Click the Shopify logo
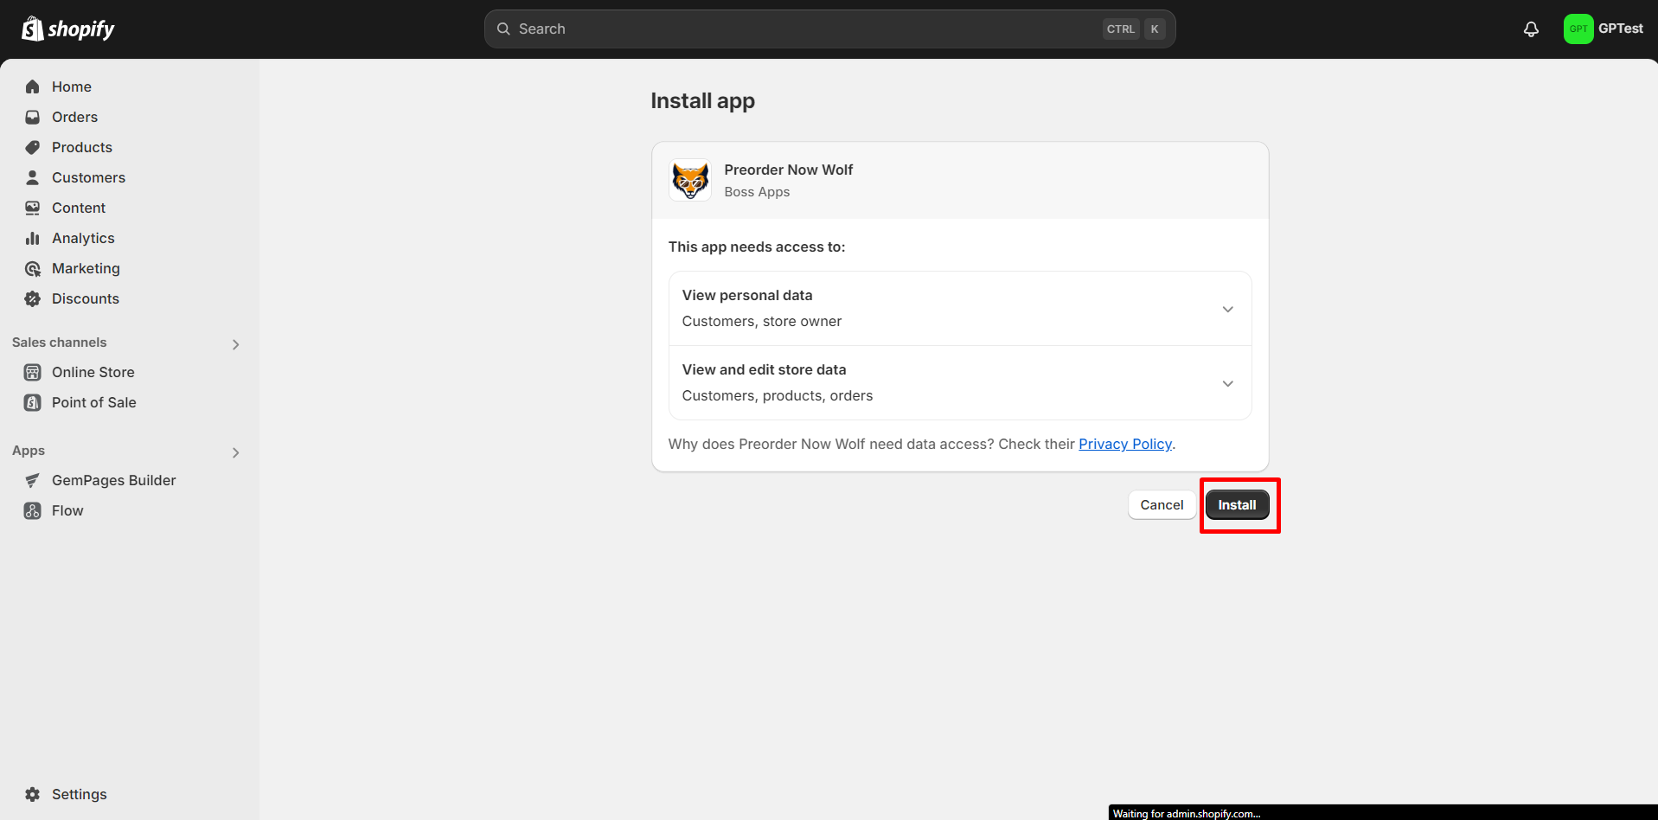Screen dimensions: 1658x820 [67, 29]
